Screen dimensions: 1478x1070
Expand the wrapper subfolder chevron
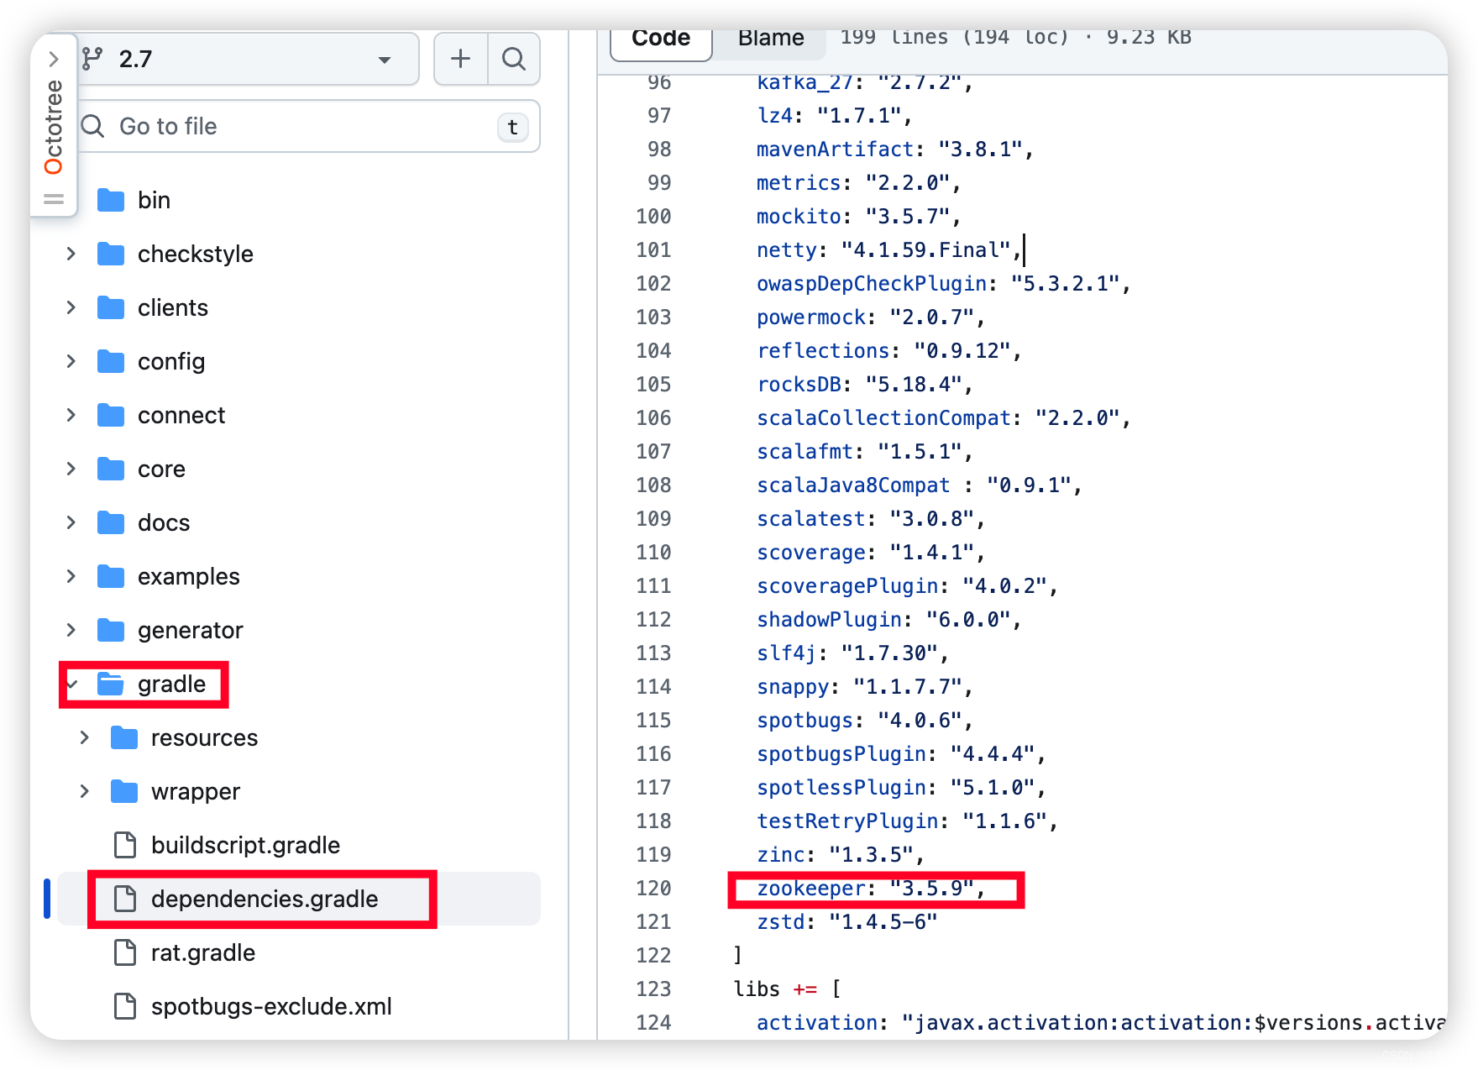click(85, 791)
